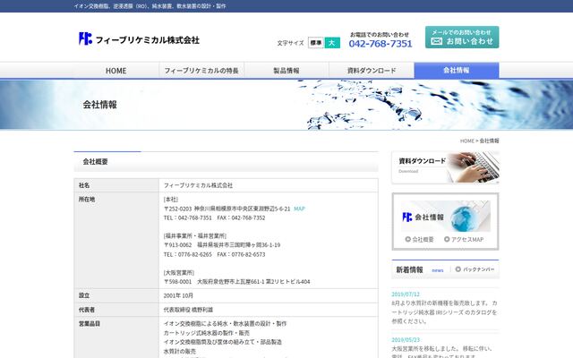Click the 営業品目 table row label
Image resolution: width=573 pixels, height=358 pixels.
90,324
